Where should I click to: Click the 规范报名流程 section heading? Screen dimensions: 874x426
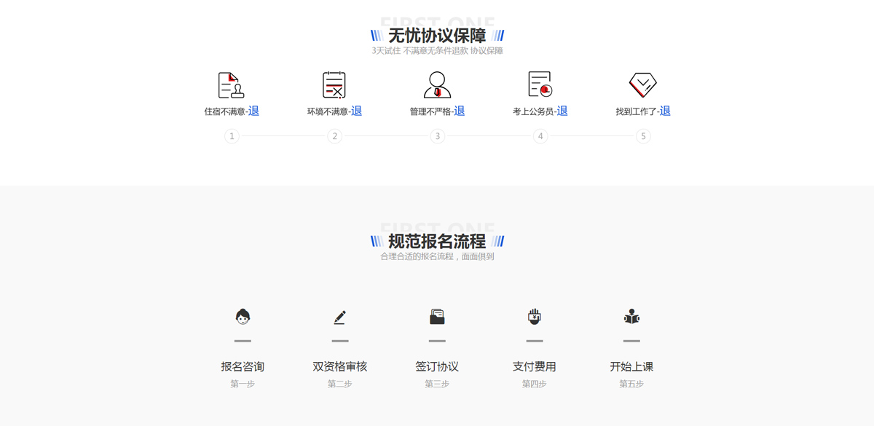(437, 241)
